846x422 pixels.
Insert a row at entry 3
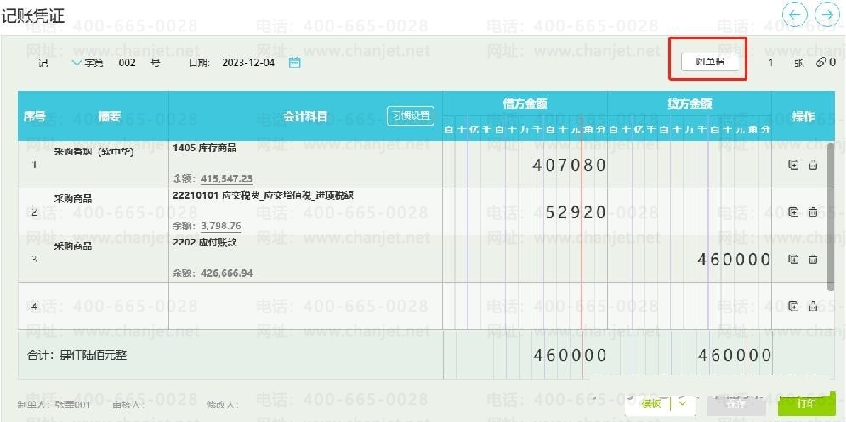(793, 259)
